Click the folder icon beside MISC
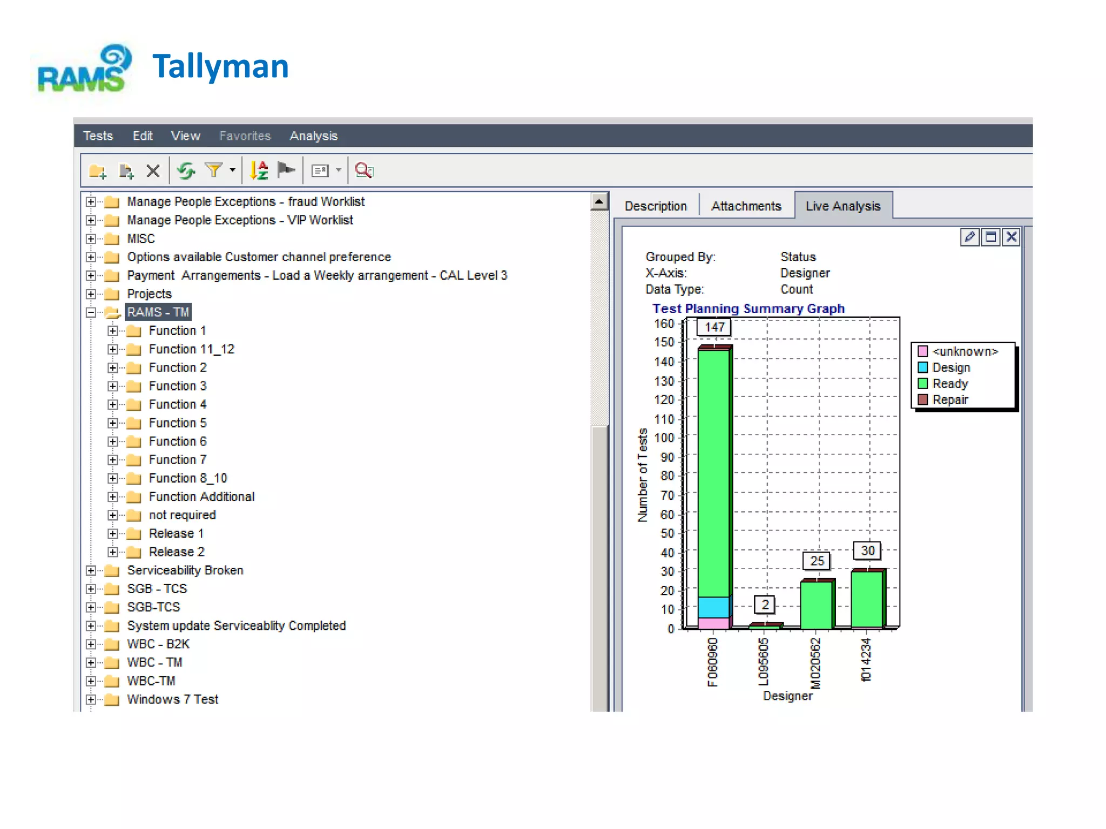Image resolution: width=1106 pixels, height=829 pixels. pos(112,239)
